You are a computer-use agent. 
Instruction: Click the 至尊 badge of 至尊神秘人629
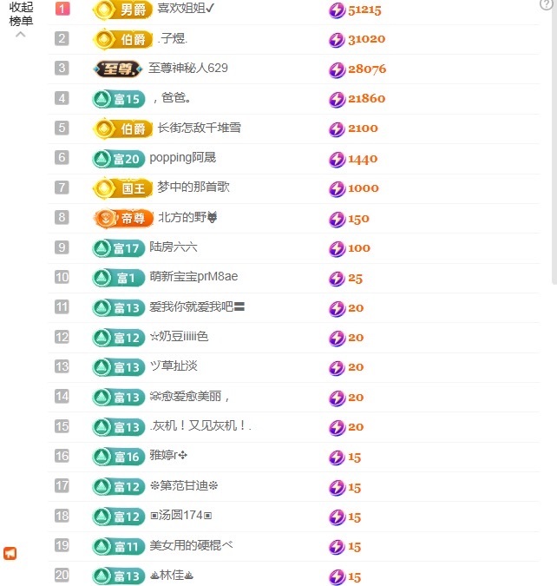118,69
